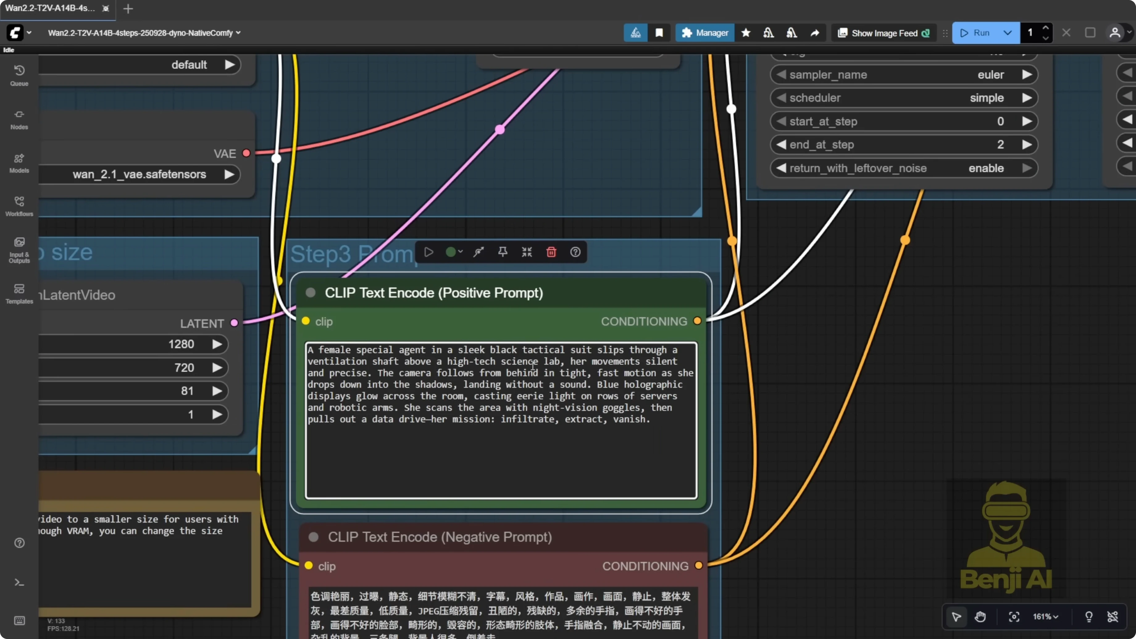
Task: Toggle the lightbulb theme switch
Action: click(x=1088, y=617)
